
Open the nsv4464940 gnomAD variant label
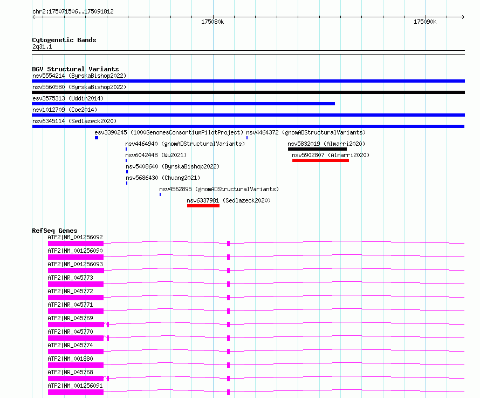point(185,144)
